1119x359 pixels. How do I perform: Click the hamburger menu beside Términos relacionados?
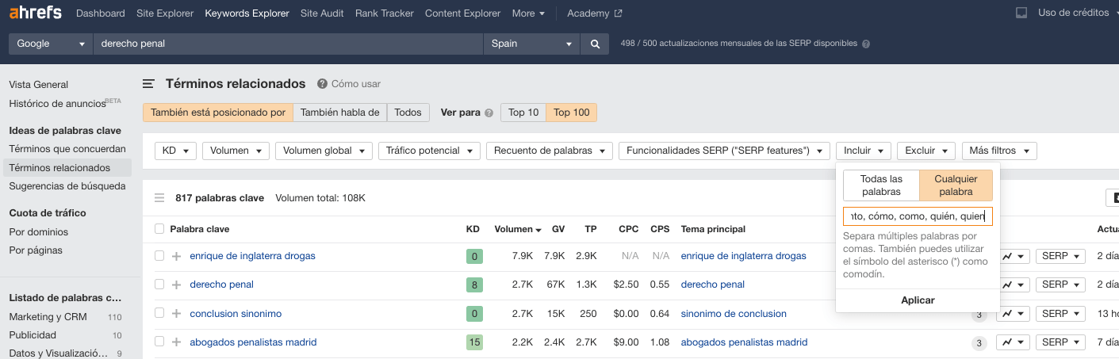pos(148,84)
